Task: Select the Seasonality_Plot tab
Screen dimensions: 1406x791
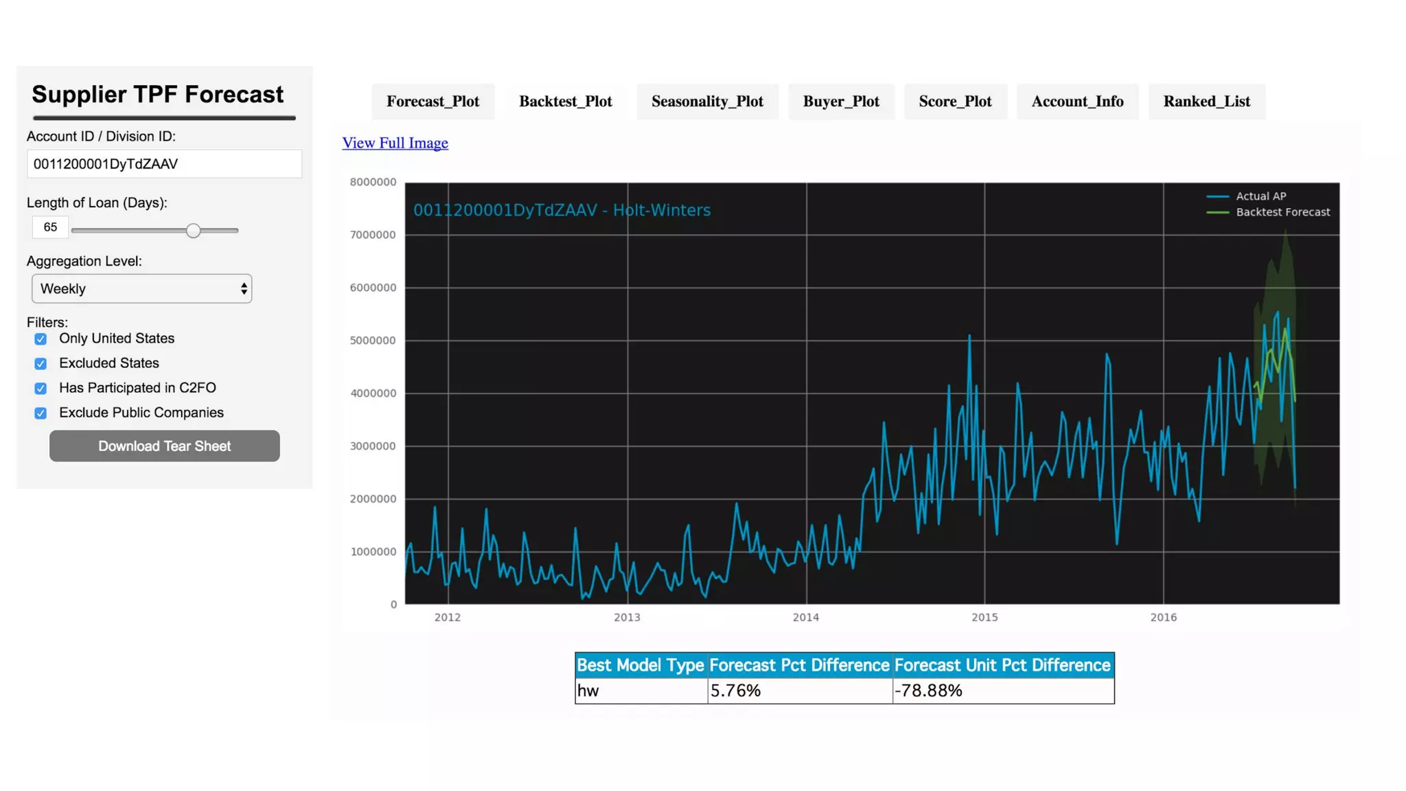Action: 707,102
